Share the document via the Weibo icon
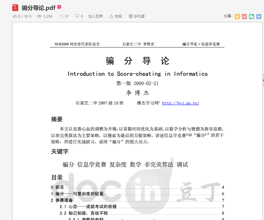 click(x=244, y=16)
